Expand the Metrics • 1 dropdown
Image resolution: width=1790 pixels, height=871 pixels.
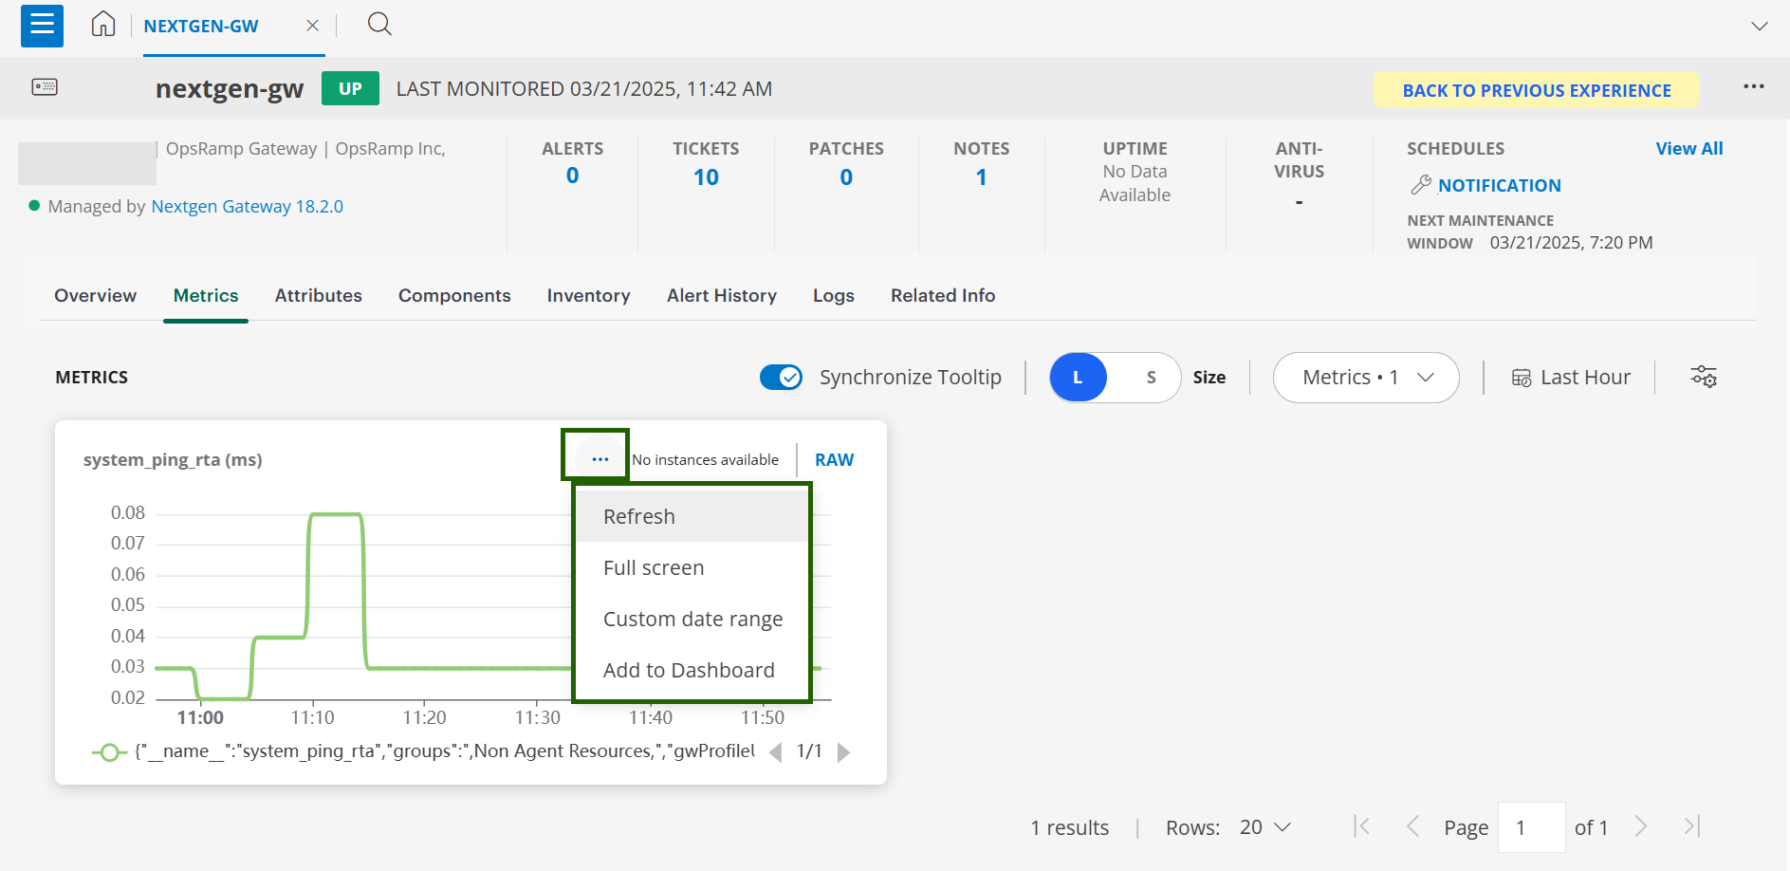click(x=1366, y=378)
